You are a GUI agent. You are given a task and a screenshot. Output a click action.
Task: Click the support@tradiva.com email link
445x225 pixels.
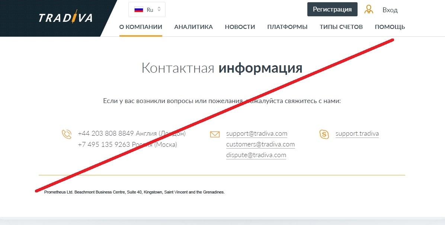(x=257, y=133)
